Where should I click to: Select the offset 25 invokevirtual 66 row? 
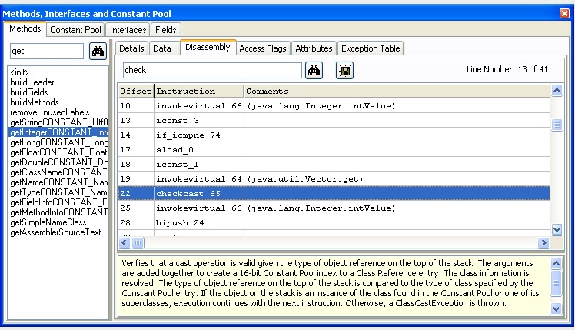click(x=334, y=208)
